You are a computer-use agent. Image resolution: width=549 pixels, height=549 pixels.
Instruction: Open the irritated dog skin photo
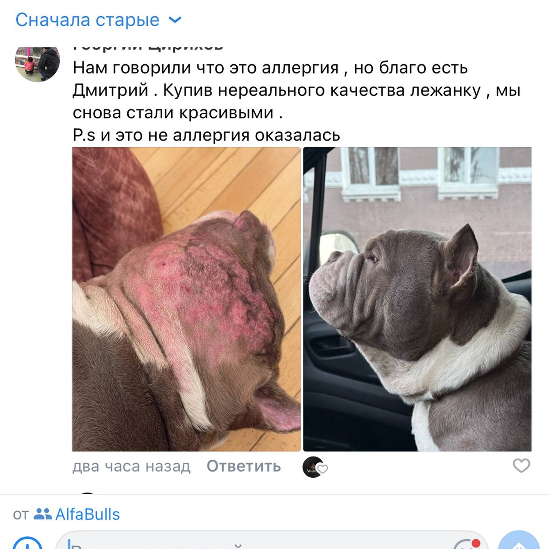click(186, 299)
